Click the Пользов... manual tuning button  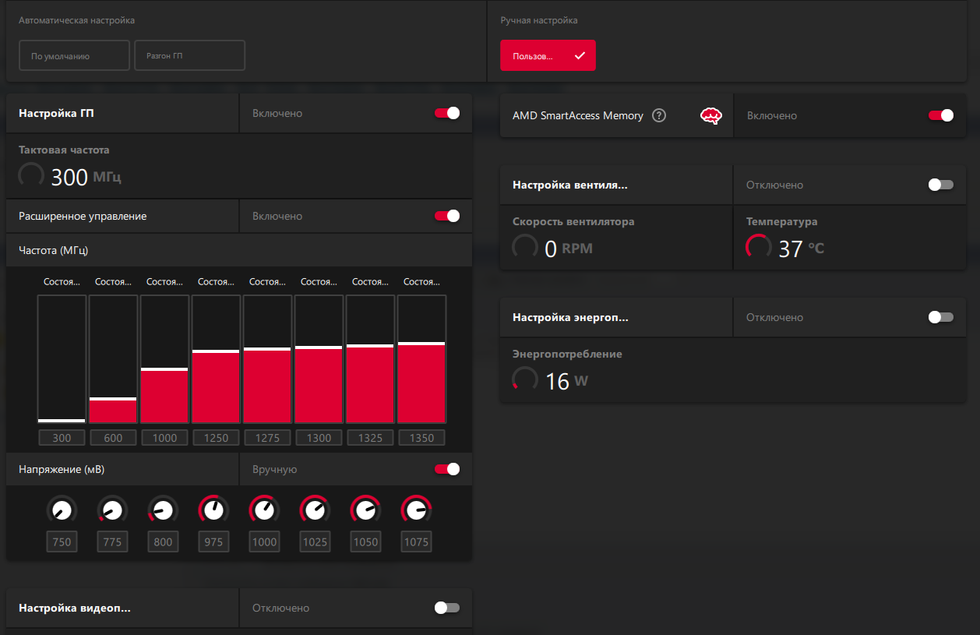(x=548, y=55)
